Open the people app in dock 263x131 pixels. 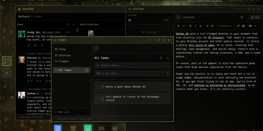pyautogui.click(x=101, y=128)
